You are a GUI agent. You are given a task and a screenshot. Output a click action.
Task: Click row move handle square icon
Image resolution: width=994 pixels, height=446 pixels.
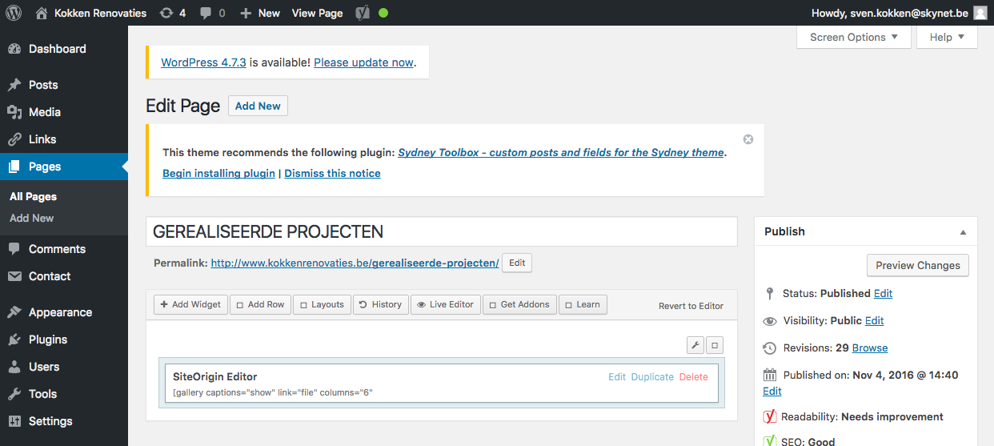(715, 345)
